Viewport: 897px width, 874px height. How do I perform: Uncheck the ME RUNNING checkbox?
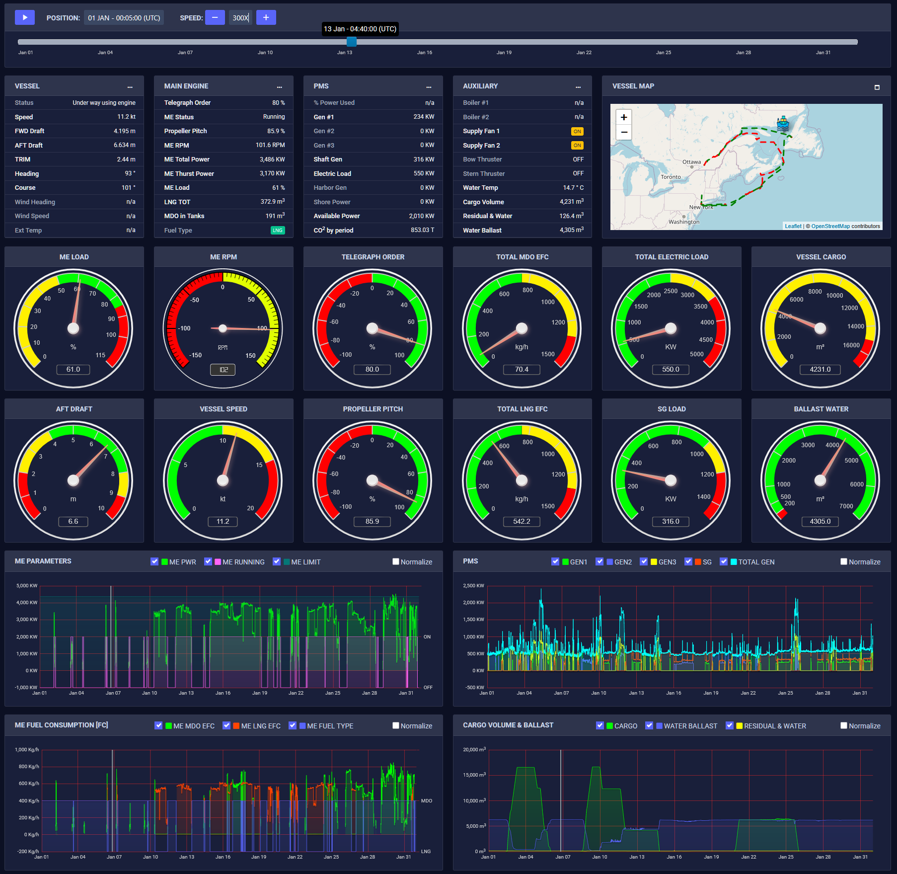(x=208, y=561)
